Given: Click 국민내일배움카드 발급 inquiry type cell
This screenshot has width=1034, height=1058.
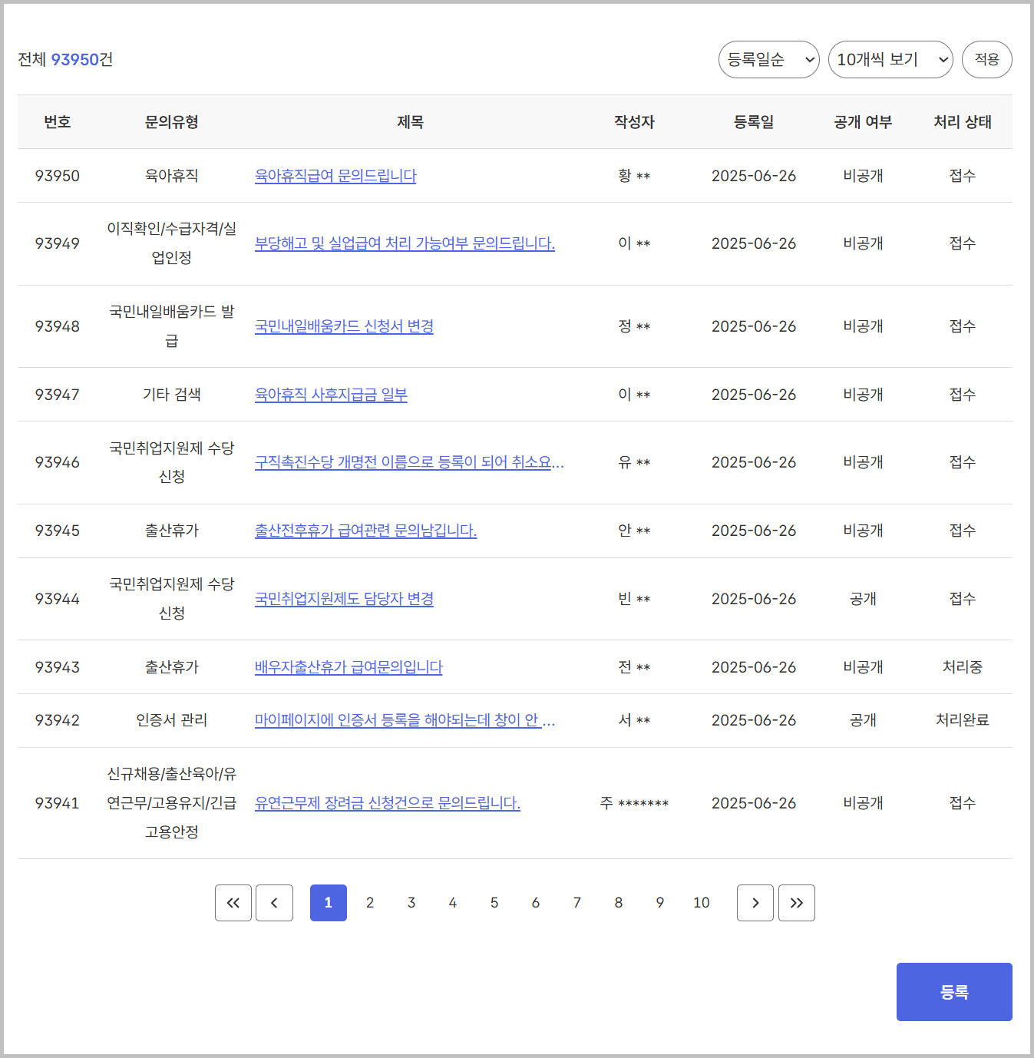Looking at the screenshot, I should (172, 326).
